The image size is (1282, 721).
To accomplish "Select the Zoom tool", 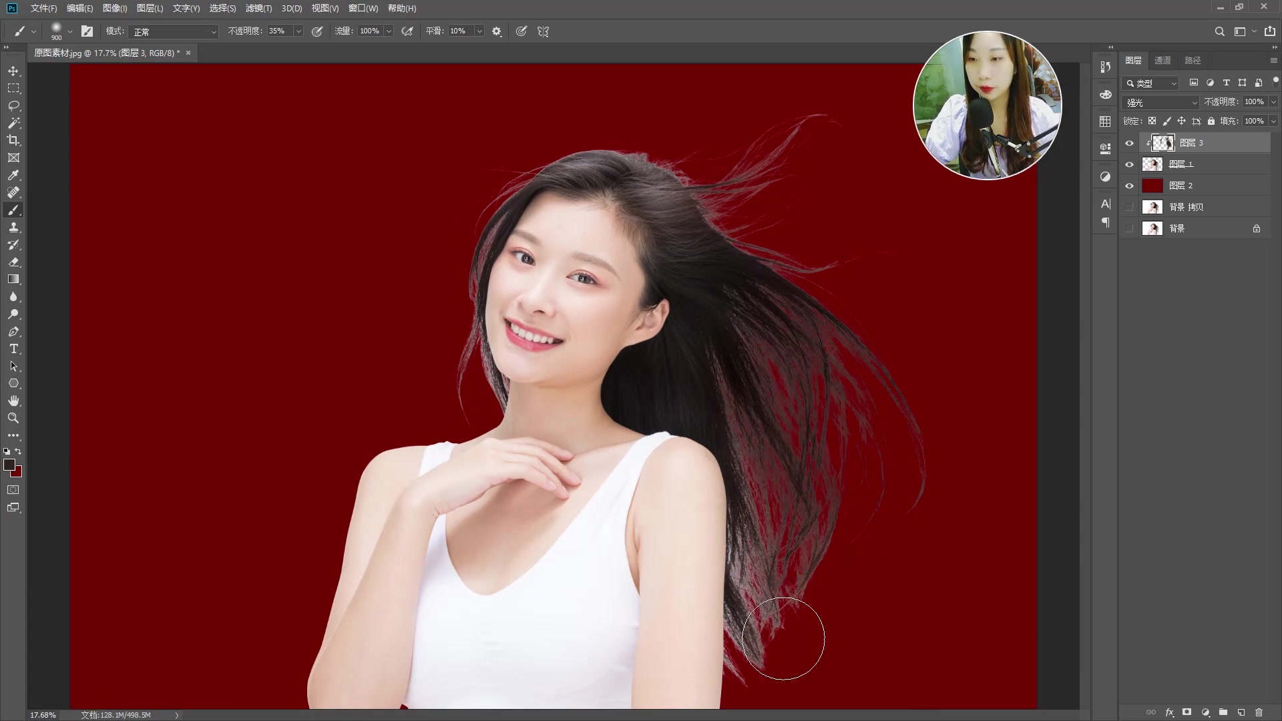I will click(13, 418).
